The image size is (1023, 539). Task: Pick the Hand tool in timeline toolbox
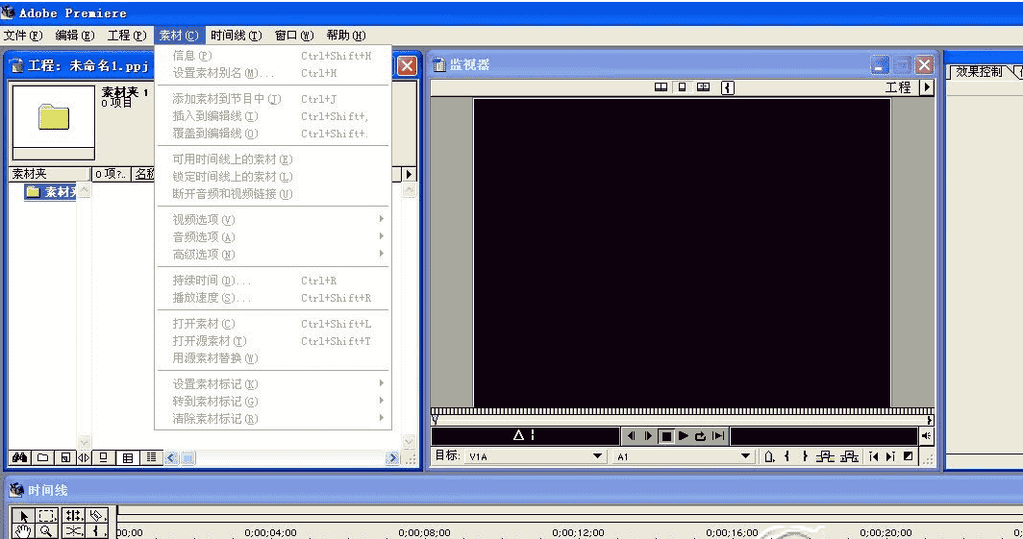25,530
